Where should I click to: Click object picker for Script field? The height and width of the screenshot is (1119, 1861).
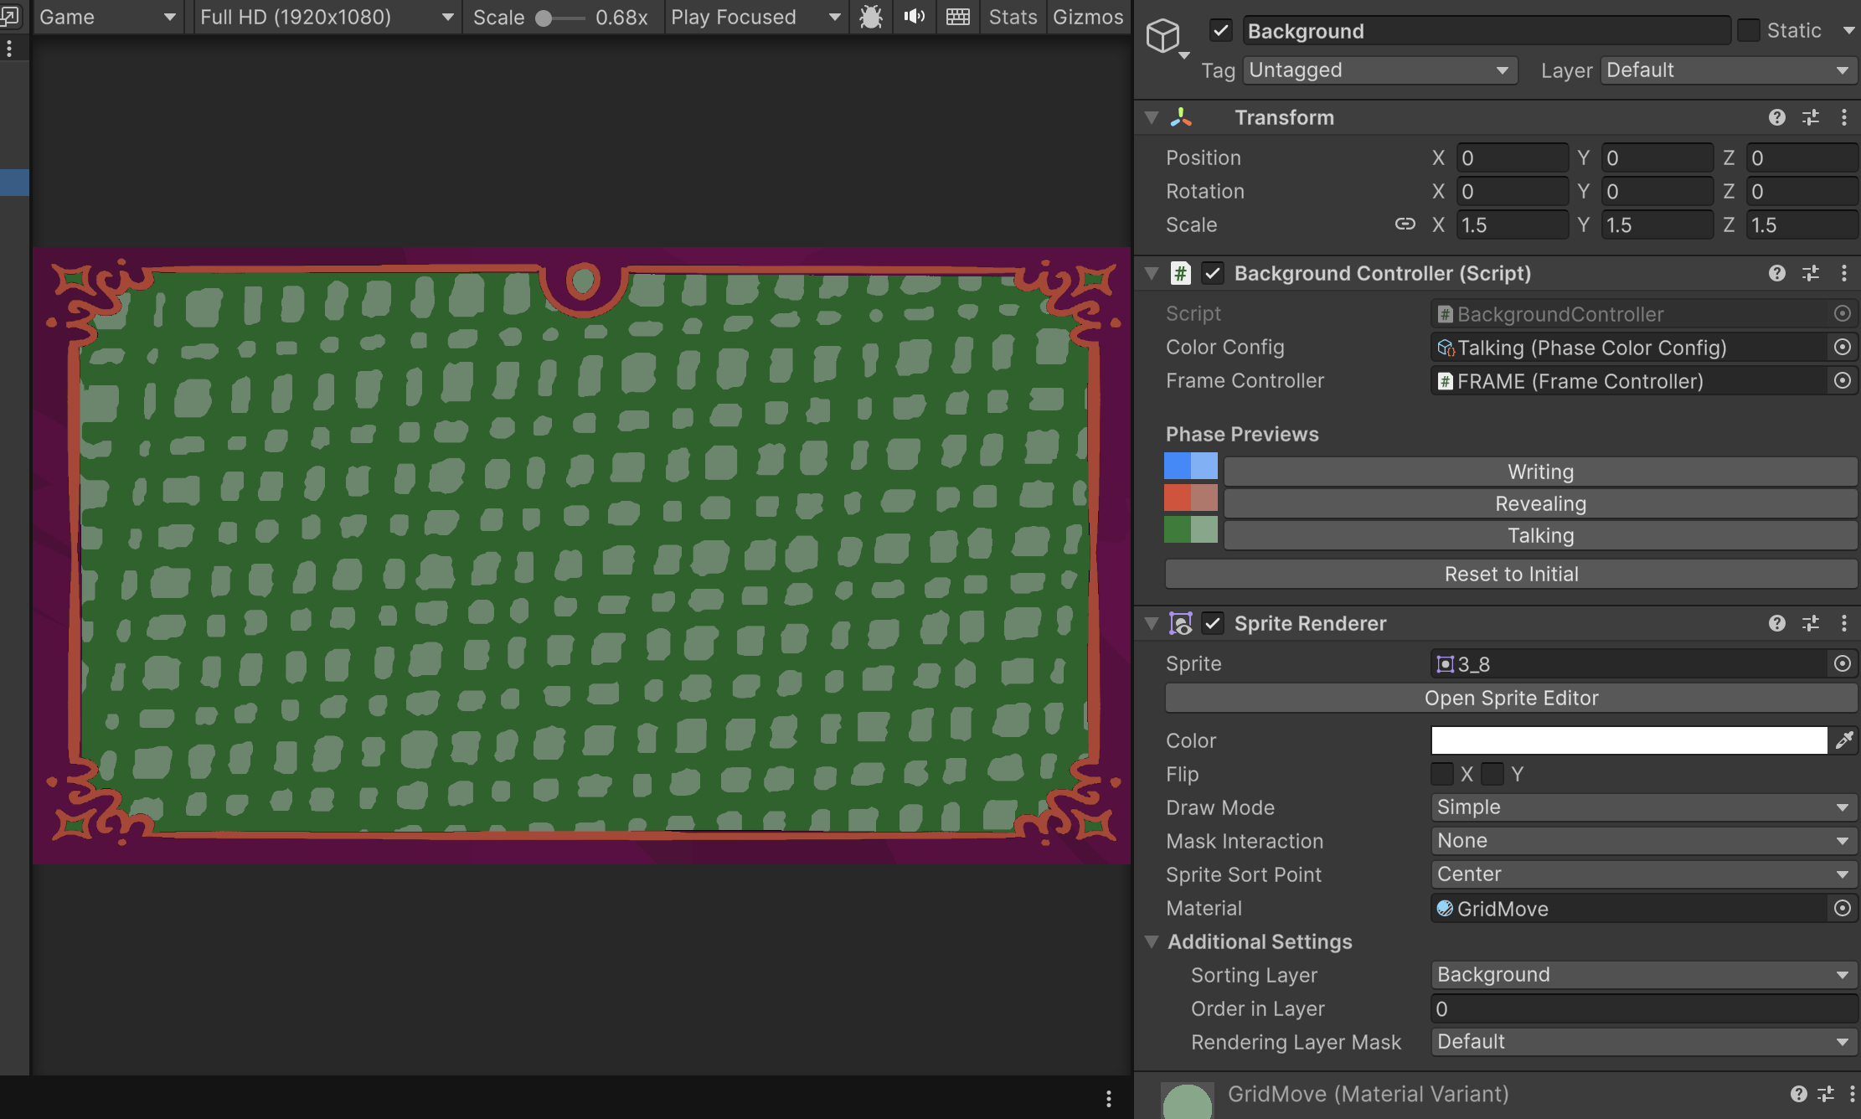click(x=1842, y=313)
